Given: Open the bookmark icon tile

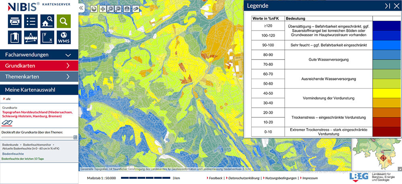Looking at the screenshot, I should (x=14, y=37).
